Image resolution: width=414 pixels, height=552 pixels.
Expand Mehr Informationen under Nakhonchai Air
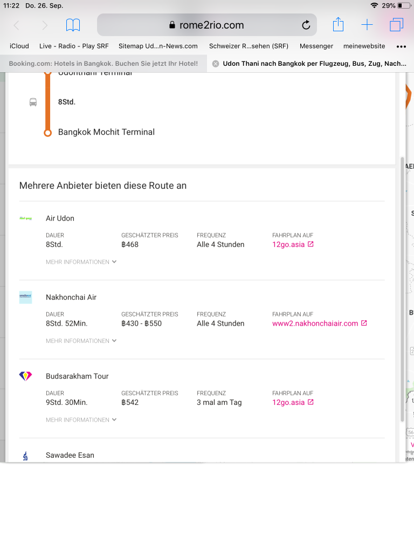(x=81, y=341)
